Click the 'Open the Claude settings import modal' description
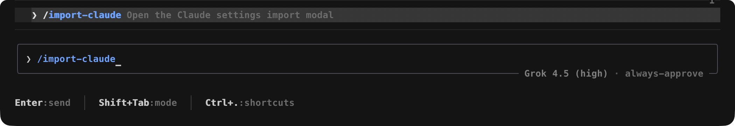The height and width of the screenshot is (126, 735). pos(230,15)
